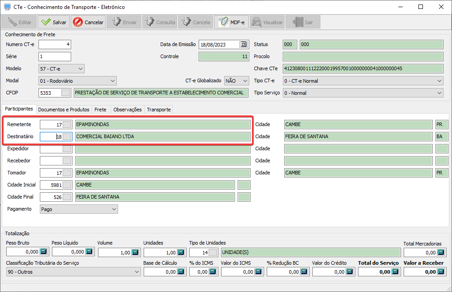The height and width of the screenshot is (292, 452).
Task: Expand the Modelo dropdown
Action: pyautogui.click(x=81, y=69)
